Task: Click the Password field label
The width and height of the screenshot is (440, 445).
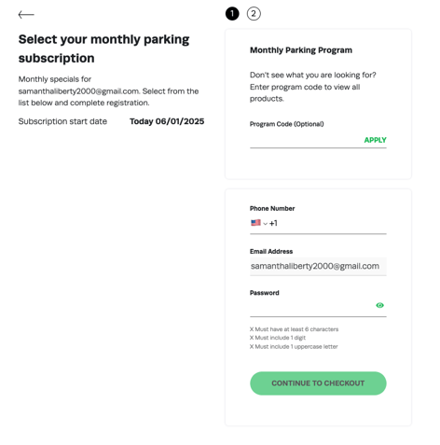Action: tap(265, 293)
